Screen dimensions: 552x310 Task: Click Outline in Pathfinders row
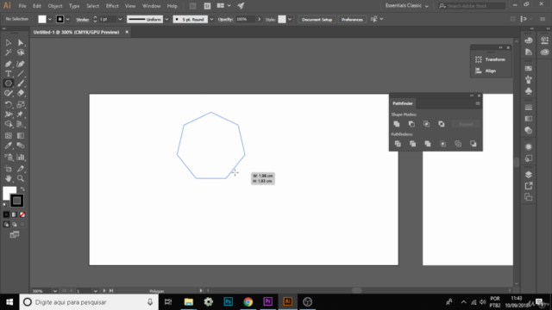[458, 144]
